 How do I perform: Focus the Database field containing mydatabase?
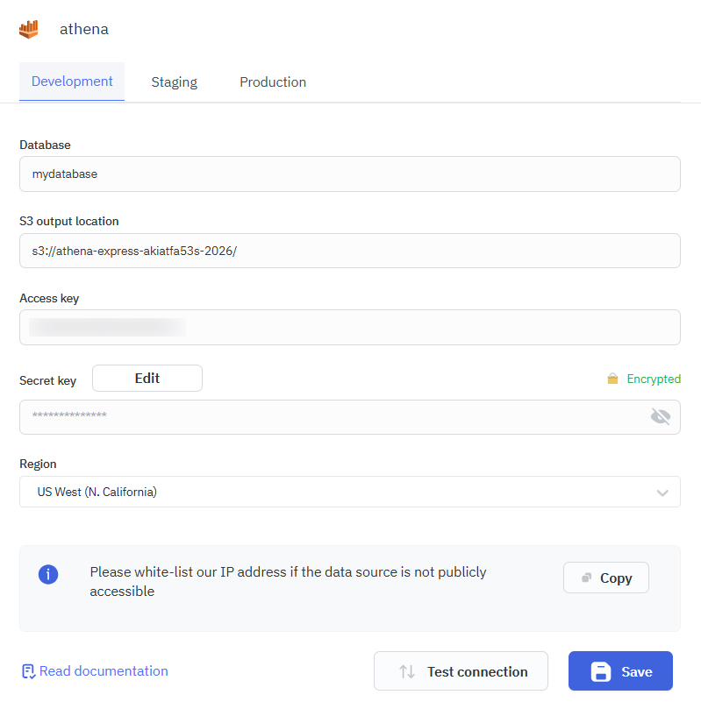coord(349,174)
